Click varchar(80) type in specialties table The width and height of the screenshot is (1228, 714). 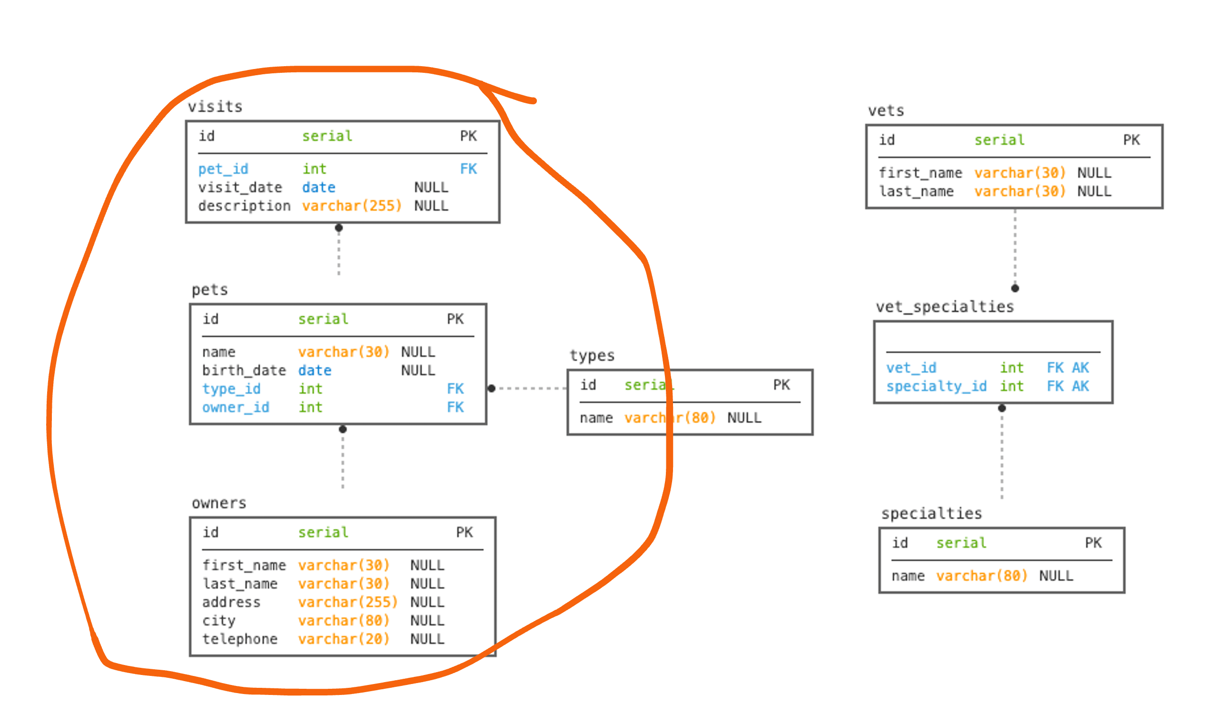coord(982,577)
